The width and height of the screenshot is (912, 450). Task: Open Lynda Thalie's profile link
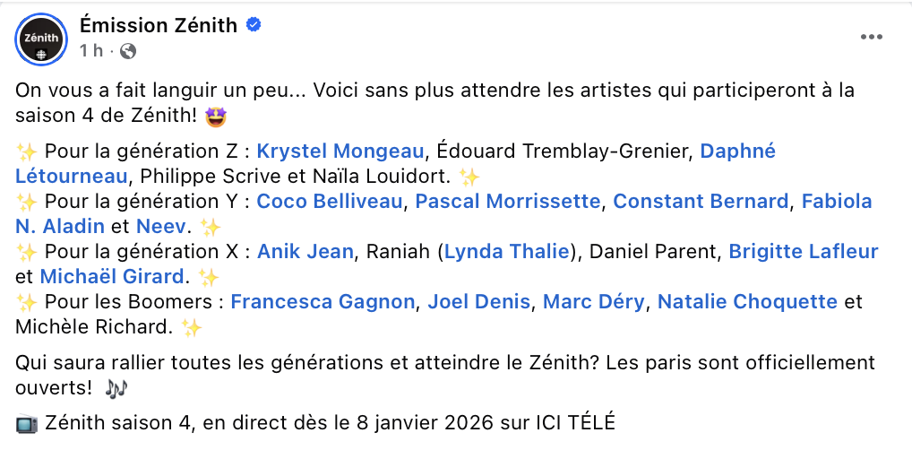tap(507, 252)
